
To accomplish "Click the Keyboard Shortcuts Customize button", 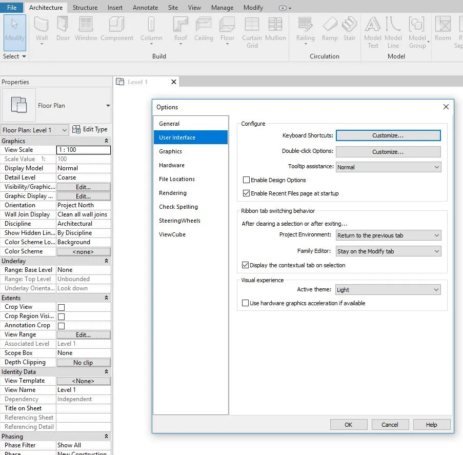I will 388,135.
